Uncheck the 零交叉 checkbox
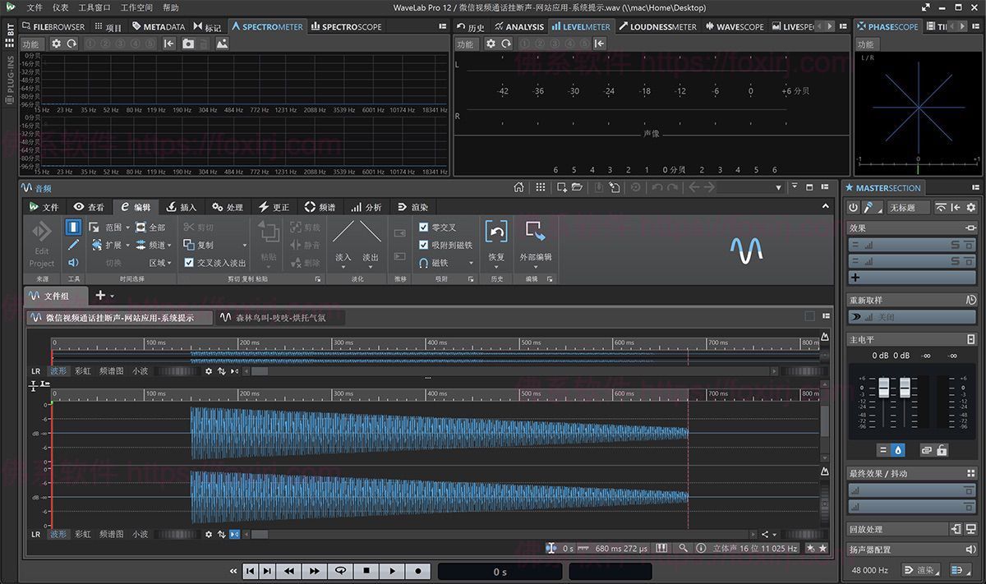 tap(424, 228)
